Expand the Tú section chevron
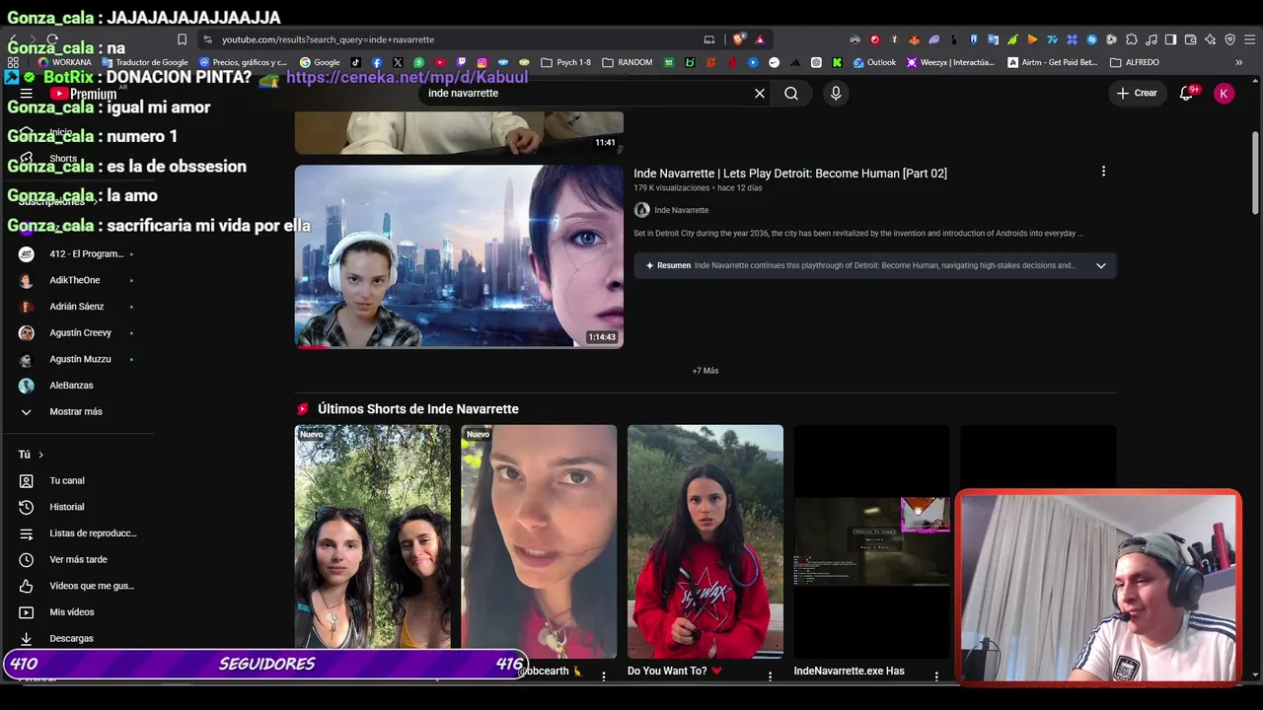Screen dimensions: 1263x710 pyautogui.click(x=40, y=455)
